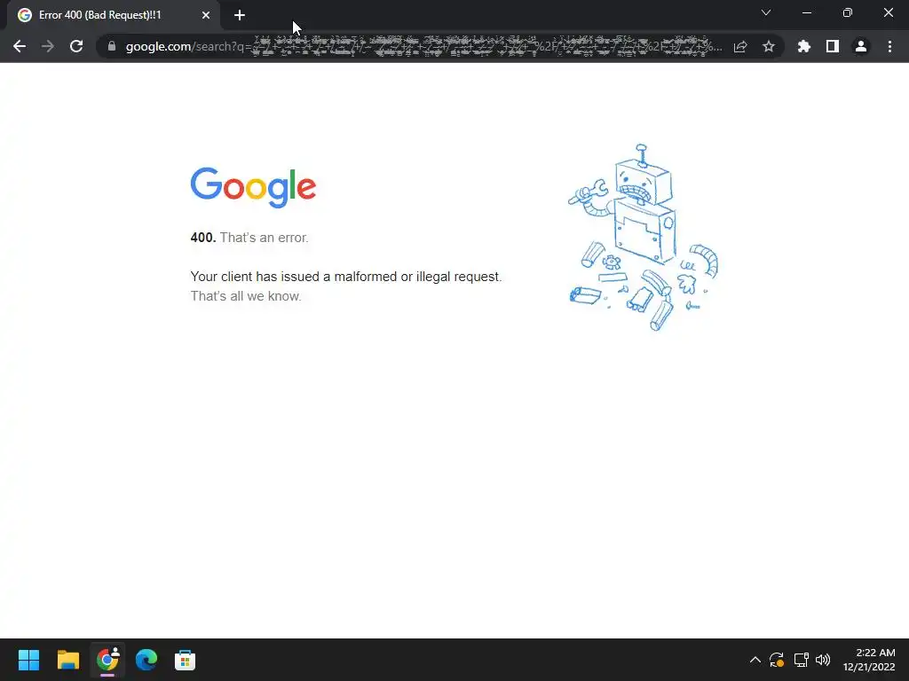Click the broken robot illustration
The width and height of the screenshot is (909, 681).
tap(643, 238)
